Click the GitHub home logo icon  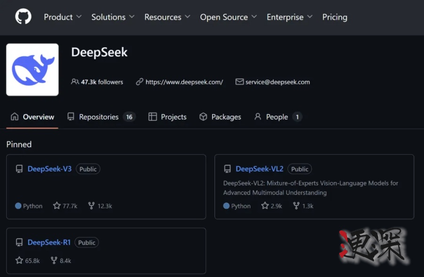click(23, 17)
